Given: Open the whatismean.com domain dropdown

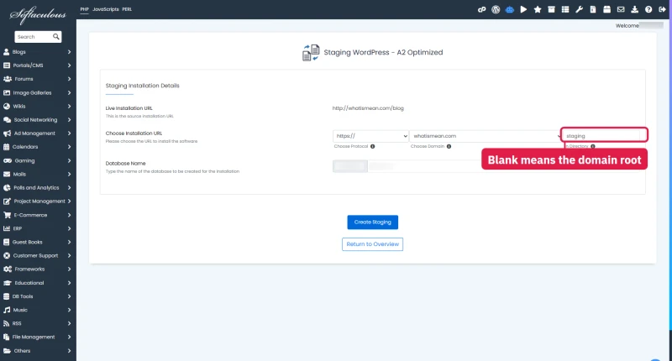Looking at the screenshot, I should point(486,136).
